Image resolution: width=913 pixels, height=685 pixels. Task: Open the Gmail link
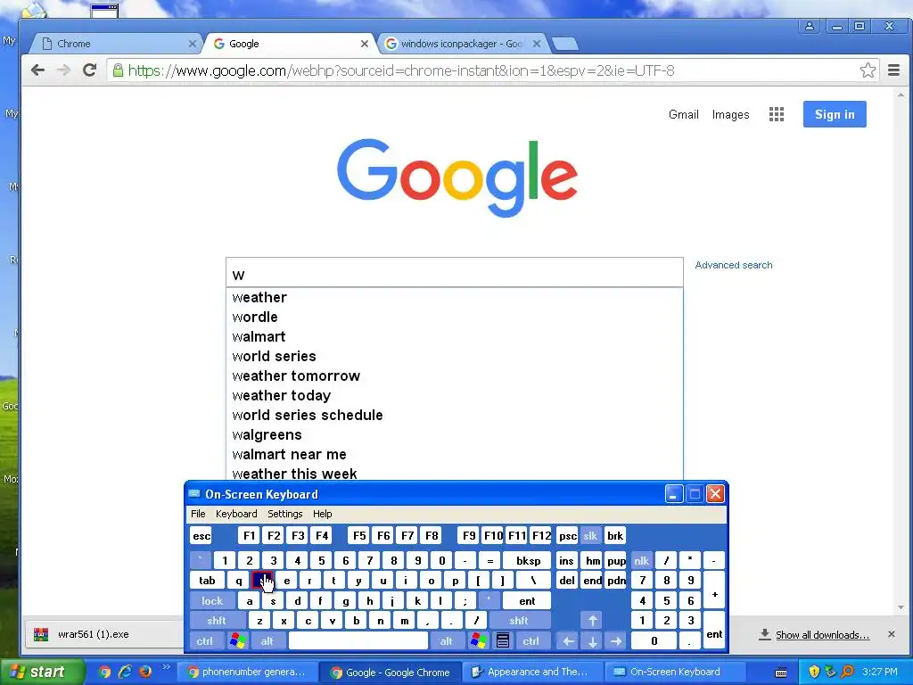683,114
